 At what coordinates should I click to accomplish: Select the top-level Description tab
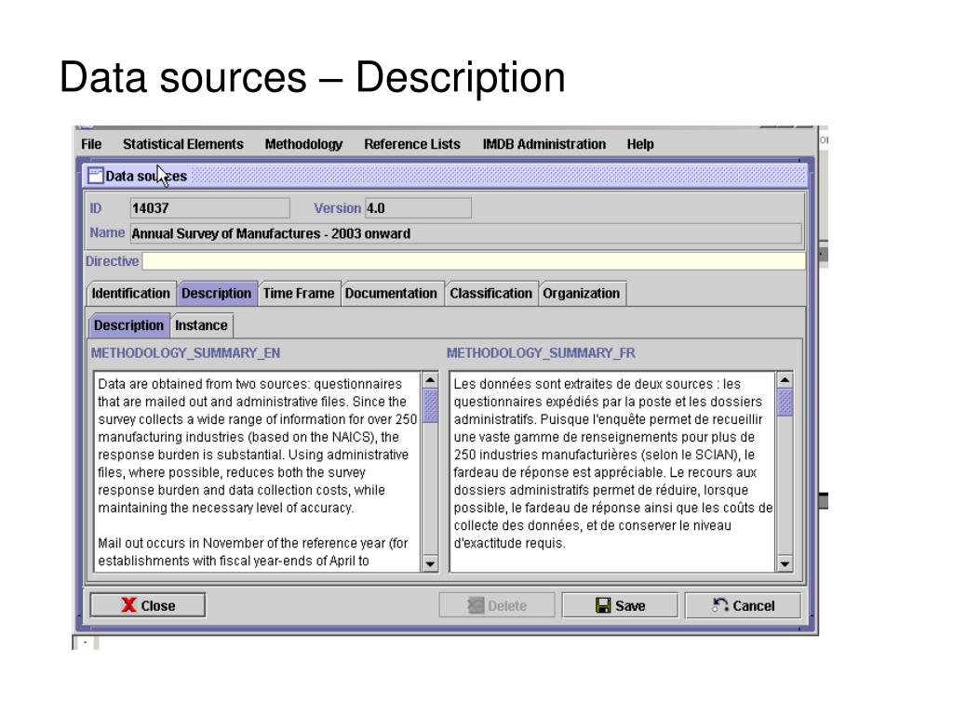point(216,293)
